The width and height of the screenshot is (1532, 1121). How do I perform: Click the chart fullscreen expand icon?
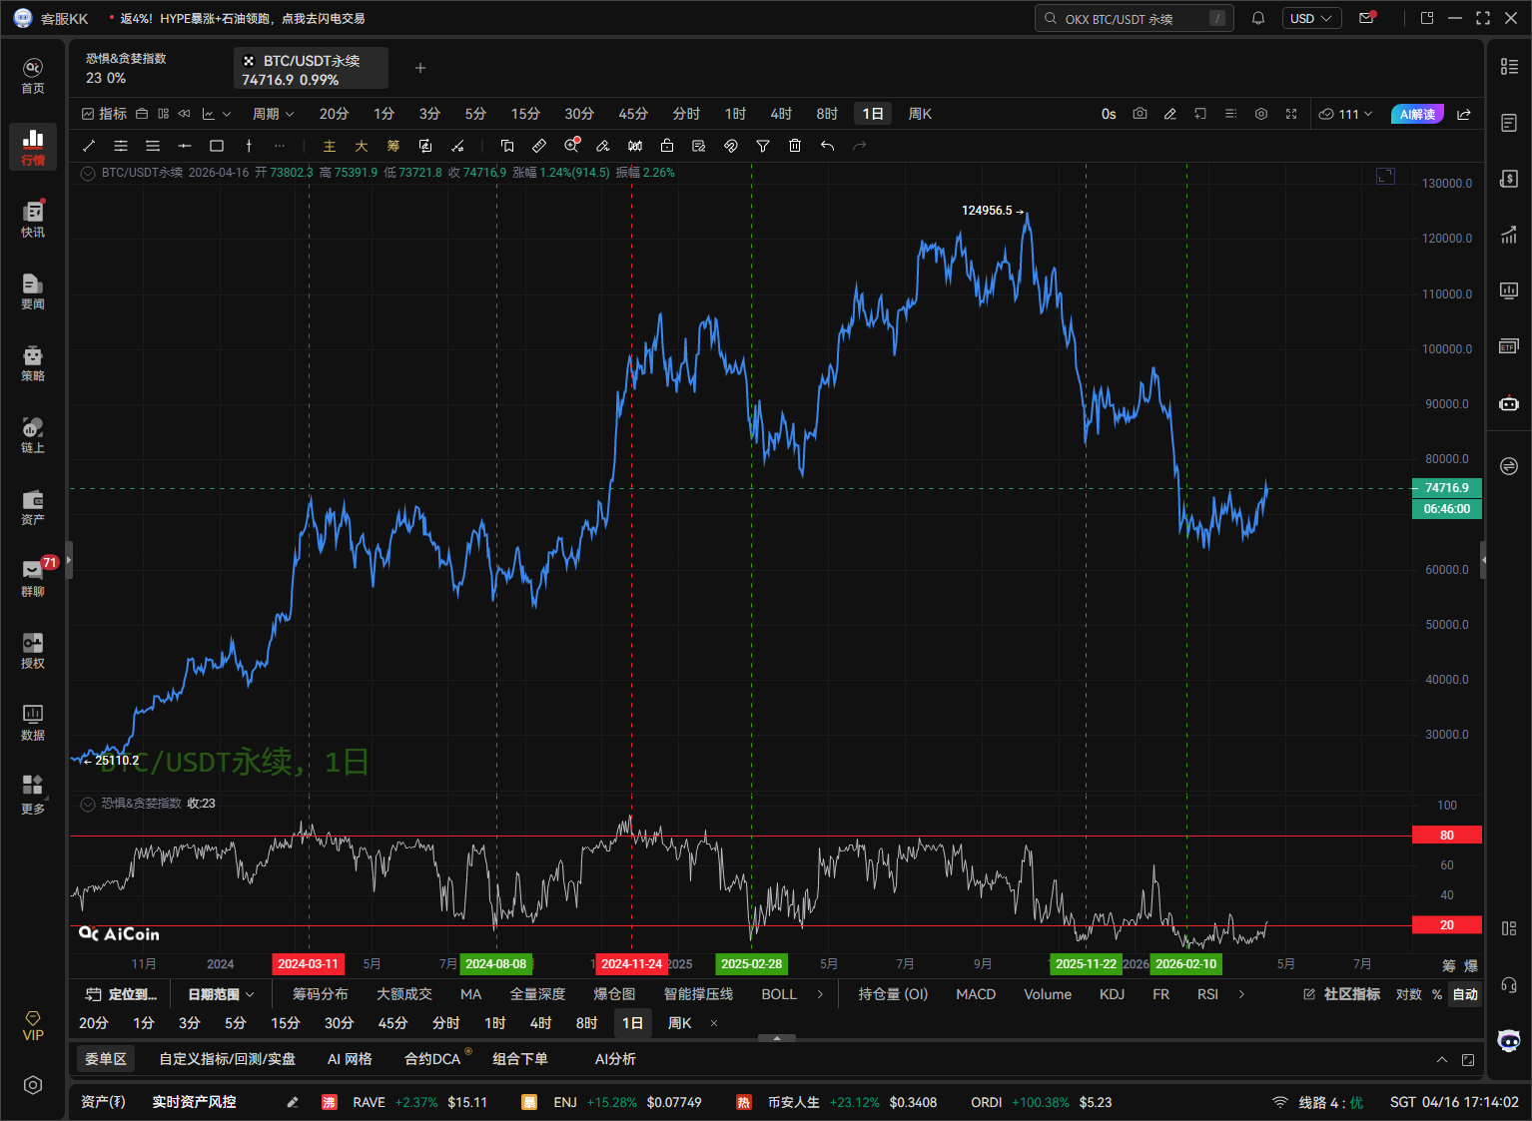pyautogui.click(x=1291, y=114)
